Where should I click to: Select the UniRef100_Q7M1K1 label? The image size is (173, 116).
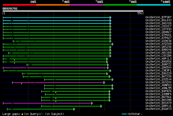click(x=158, y=35)
